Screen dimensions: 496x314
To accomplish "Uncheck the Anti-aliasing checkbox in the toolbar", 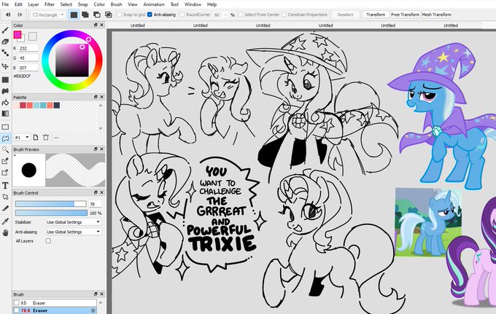I will (150, 15).
